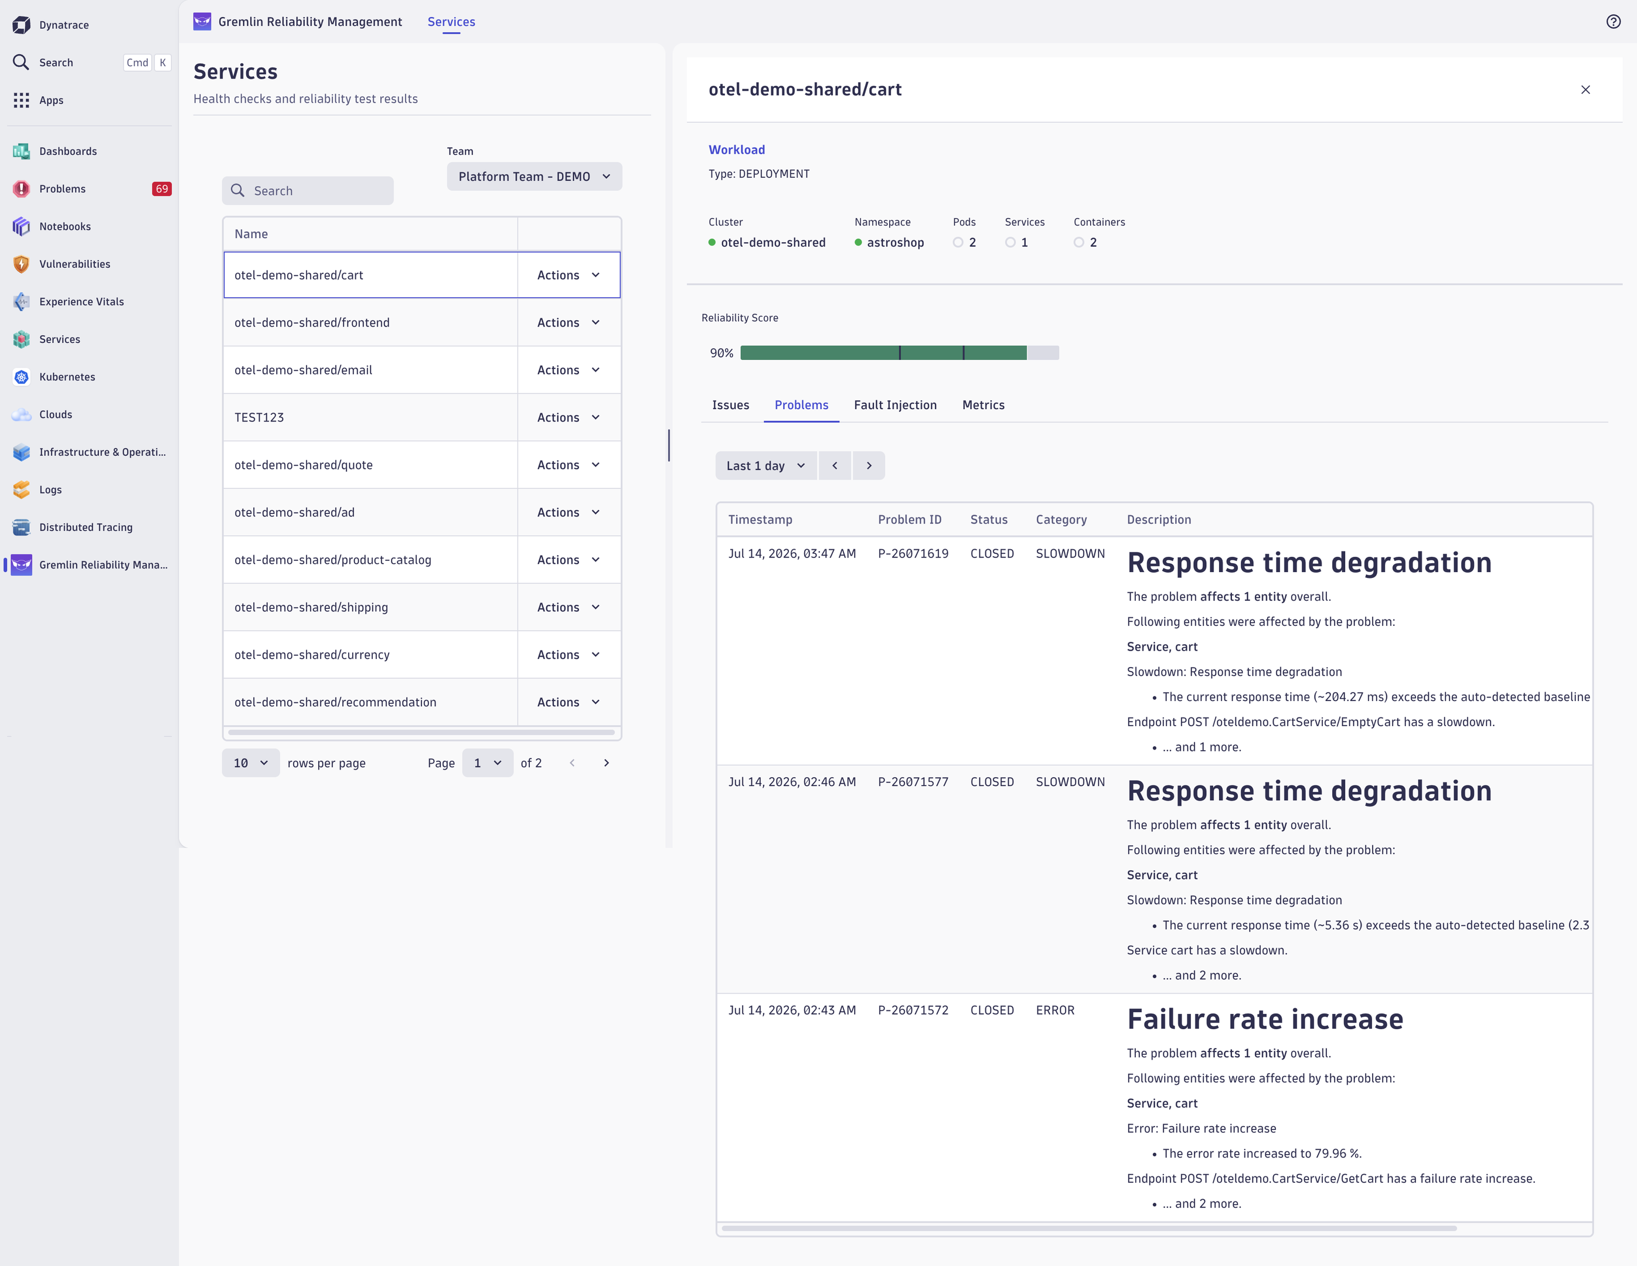Open the Notebooks app
This screenshot has width=1637, height=1266.
[x=89, y=226]
